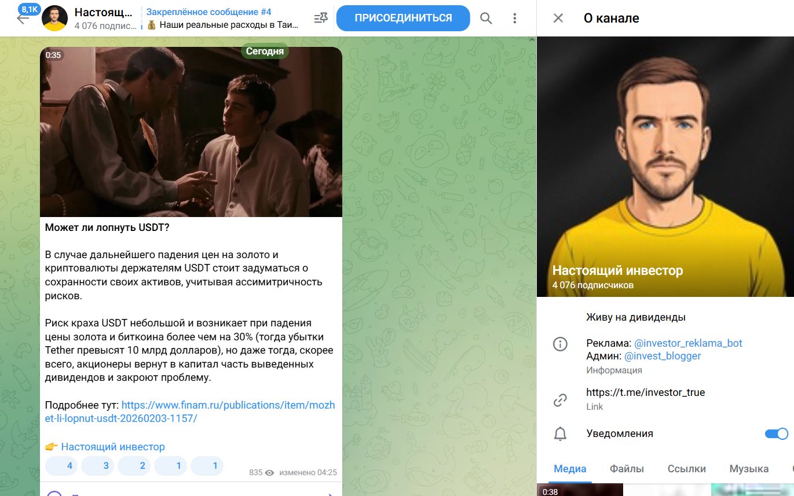Click the search magnifier in chat header

[x=486, y=19]
